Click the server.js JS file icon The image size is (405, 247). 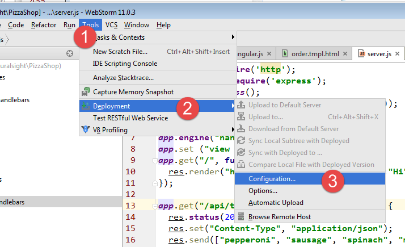pos(362,53)
